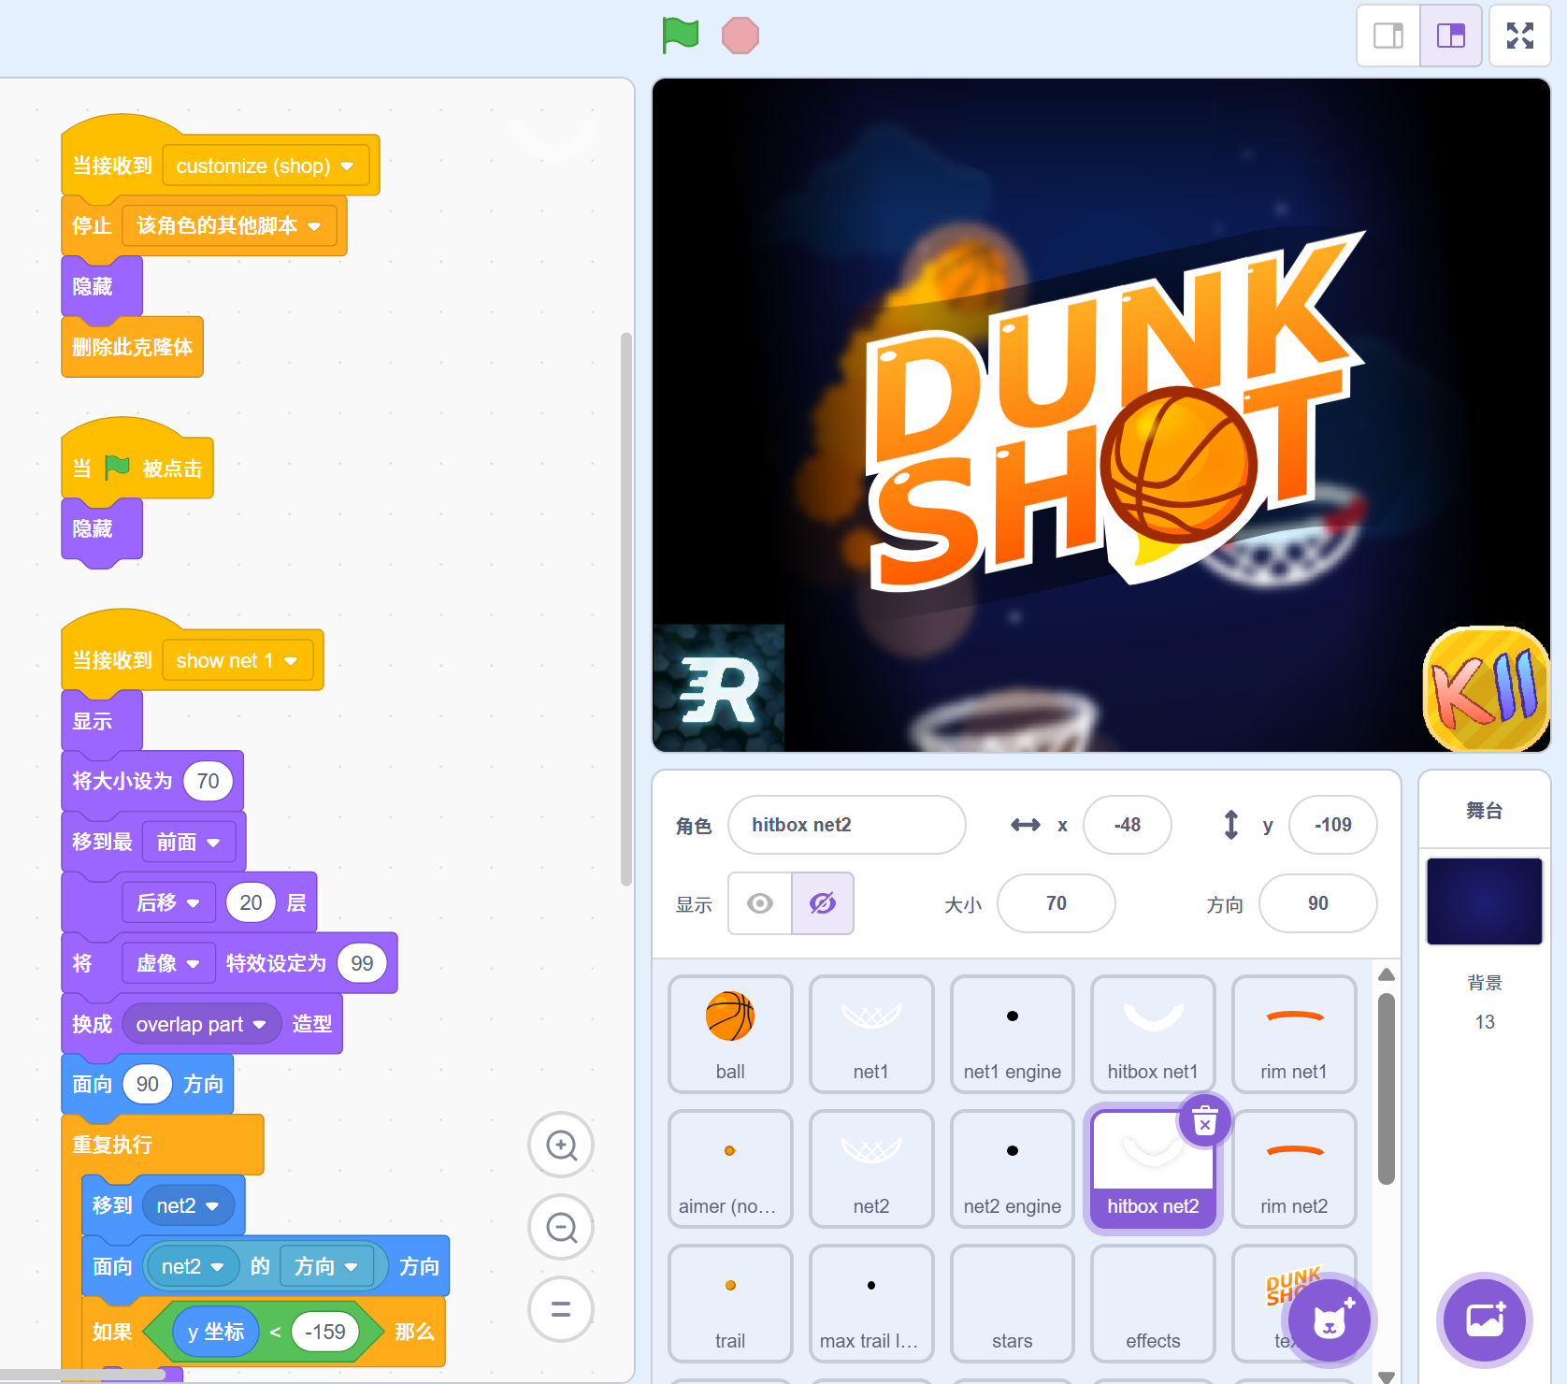1567x1384 pixels.
Task: Expand the overlap part costume dropdown
Action: coord(259,1025)
